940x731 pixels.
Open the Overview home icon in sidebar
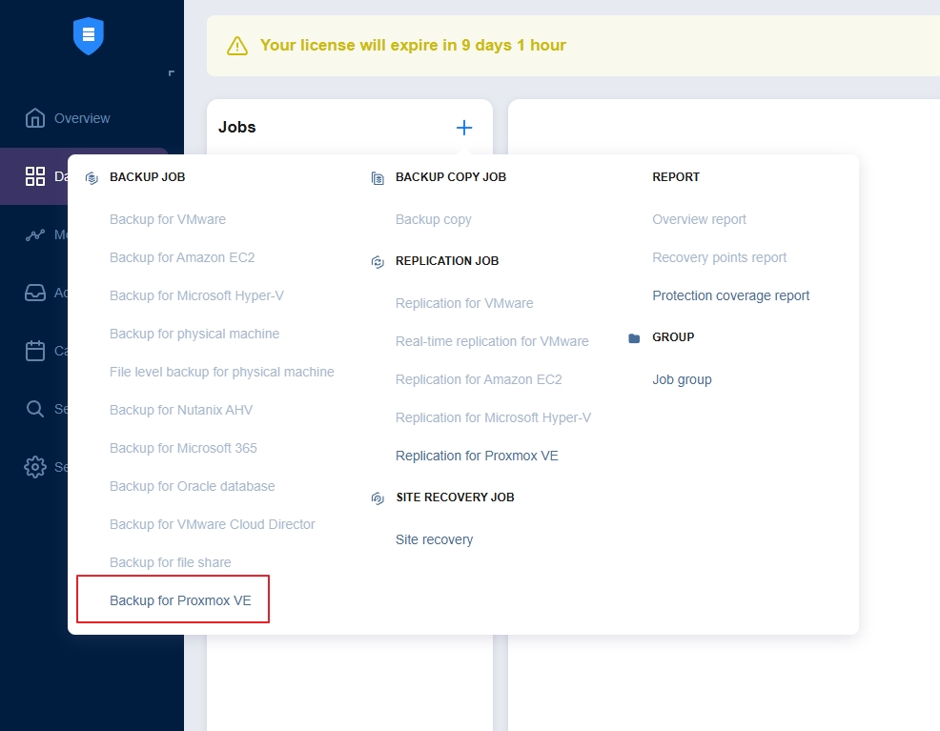pyautogui.click(x=35, y=118)
